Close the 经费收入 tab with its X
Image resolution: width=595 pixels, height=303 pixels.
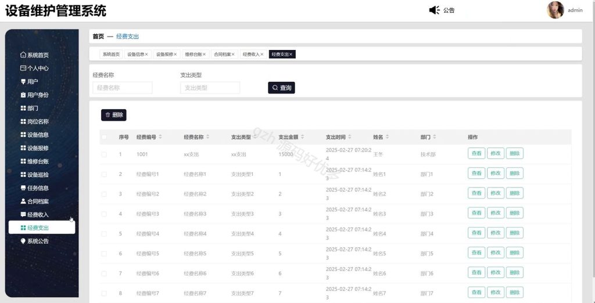point(262,54)
